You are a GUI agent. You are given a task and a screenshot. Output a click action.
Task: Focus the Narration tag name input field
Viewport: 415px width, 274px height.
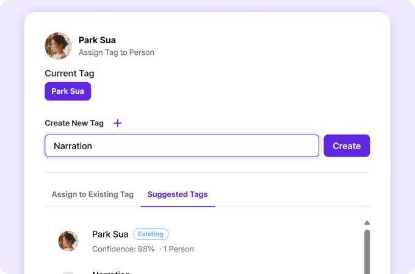tap(181, 146)
